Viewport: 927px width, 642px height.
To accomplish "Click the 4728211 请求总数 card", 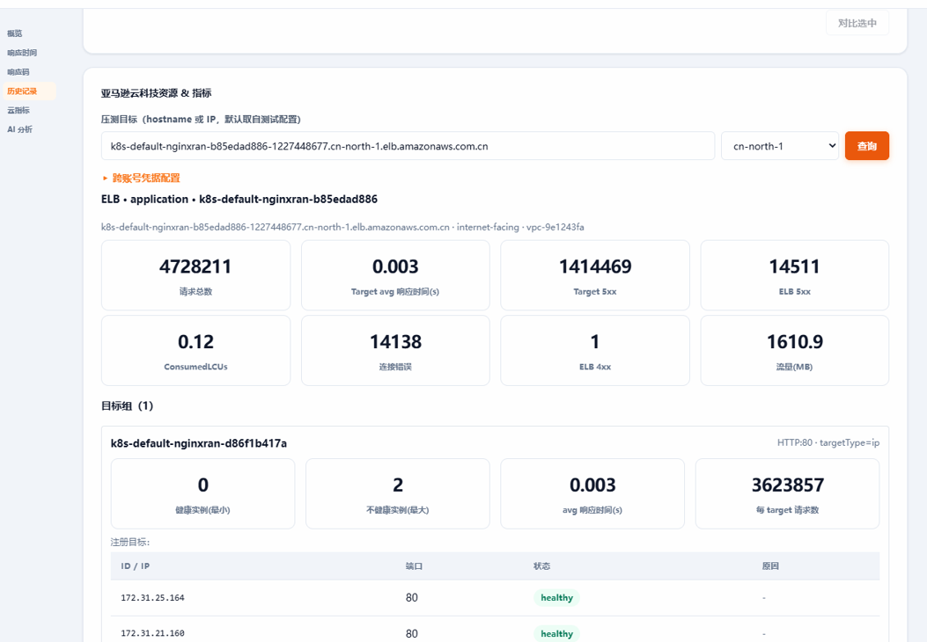I will point(195,275).
